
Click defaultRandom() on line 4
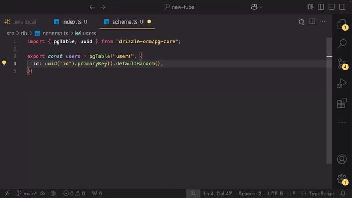click(138, 64)
